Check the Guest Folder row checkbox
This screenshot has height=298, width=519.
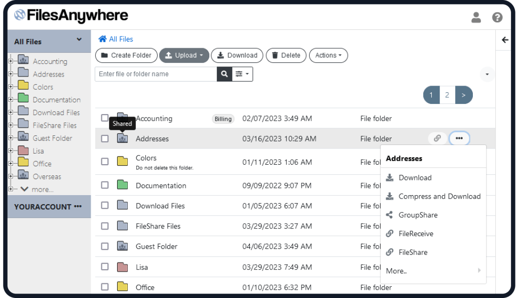[104, 246]
